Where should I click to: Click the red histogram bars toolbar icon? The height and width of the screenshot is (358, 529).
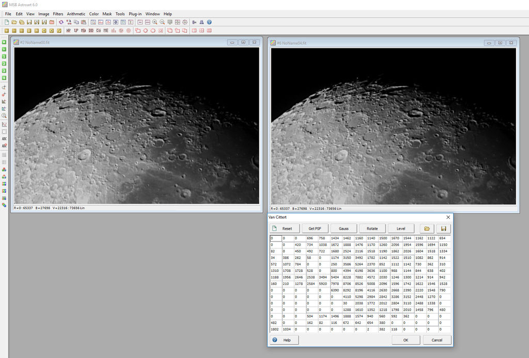click(113, 30)
